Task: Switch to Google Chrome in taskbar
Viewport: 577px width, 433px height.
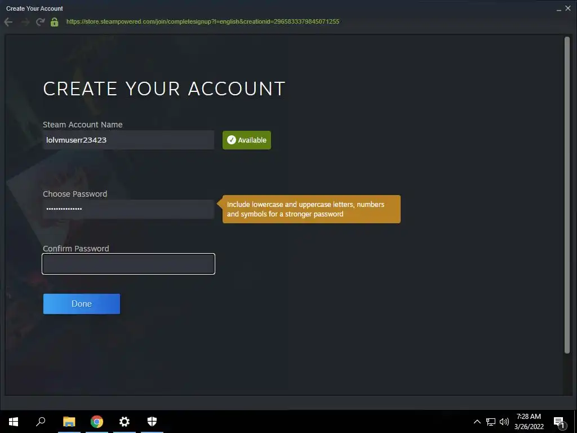Action: [97, 422]
